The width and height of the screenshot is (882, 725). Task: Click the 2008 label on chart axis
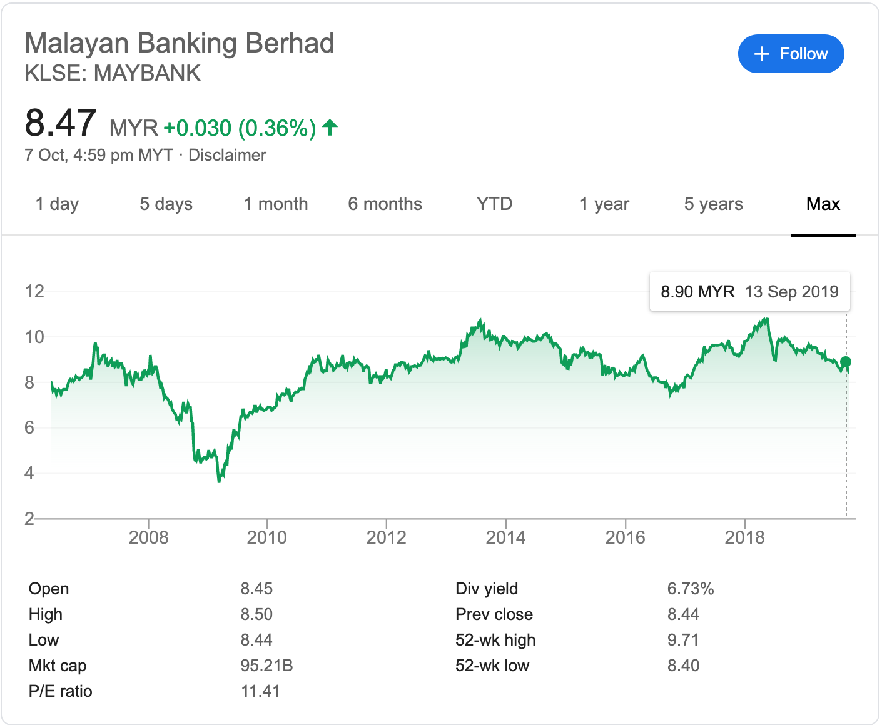point(148,537)
